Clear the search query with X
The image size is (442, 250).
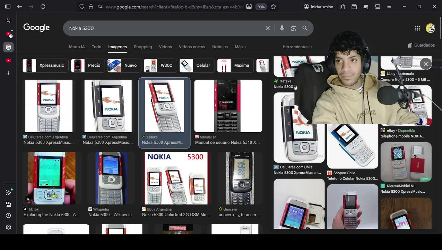point(268,28)
